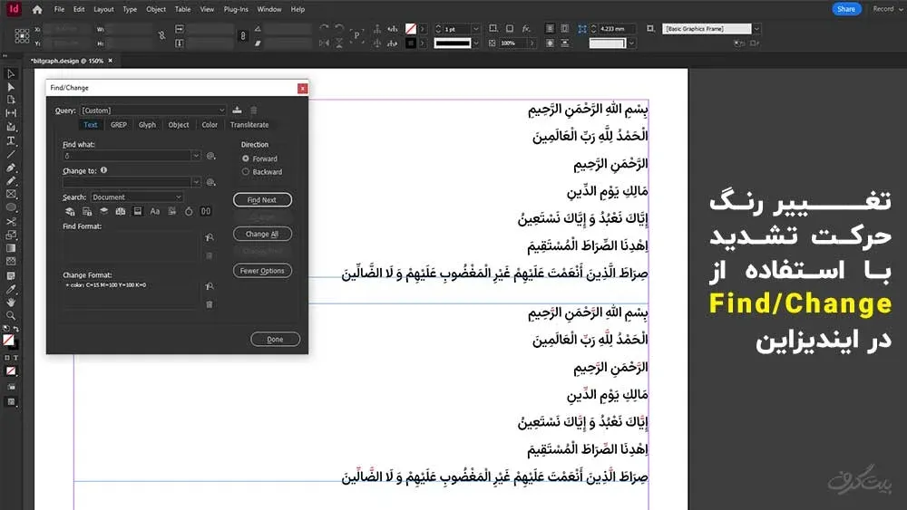907x510 pixels.
Task: Select the Rectangle Frame tool
Action: (x=10, y=194)
